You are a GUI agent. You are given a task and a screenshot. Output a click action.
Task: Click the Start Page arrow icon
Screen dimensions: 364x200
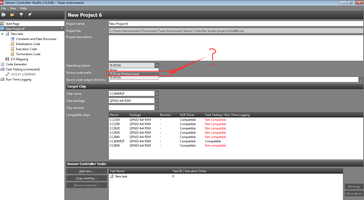click(3, 24)
